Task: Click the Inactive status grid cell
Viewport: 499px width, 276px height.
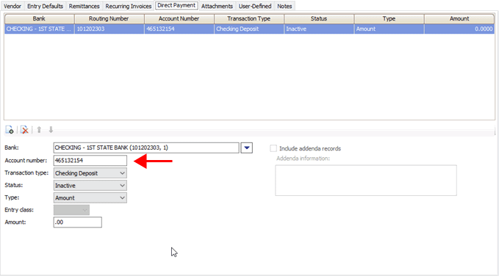Action: pyautogui.click(x=319, y=29)
